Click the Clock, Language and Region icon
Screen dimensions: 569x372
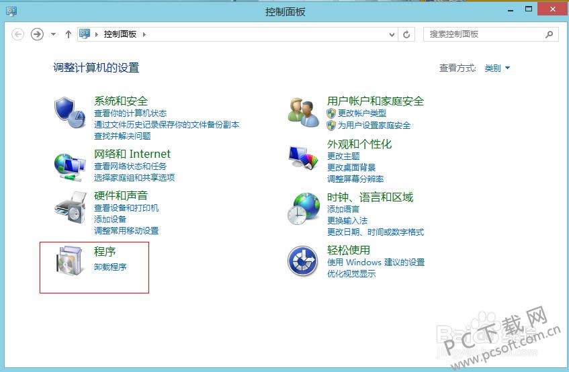(x=303, y=208)
